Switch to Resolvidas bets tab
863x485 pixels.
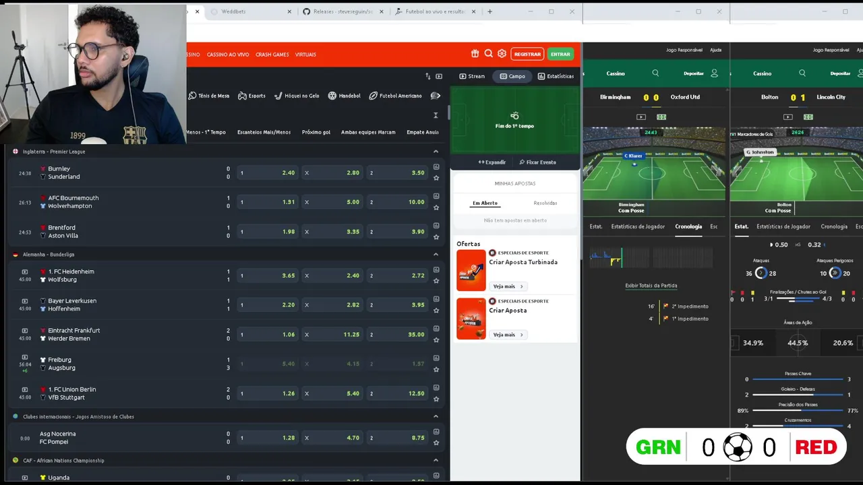545,203
